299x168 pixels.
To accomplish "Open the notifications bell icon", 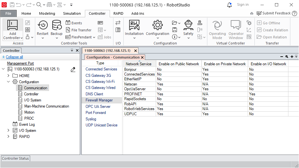I will (229, 5).
